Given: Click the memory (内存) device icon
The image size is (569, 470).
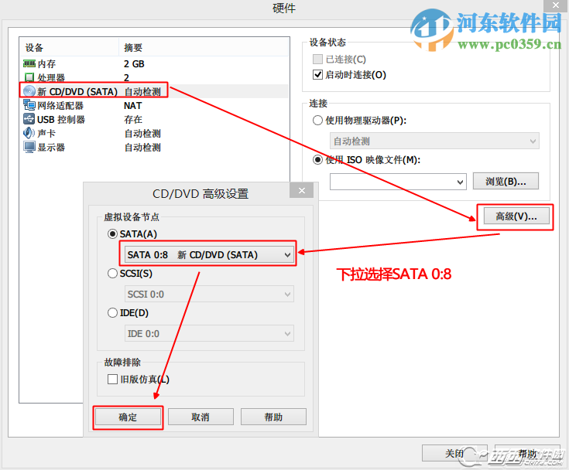Looking at the screenshot, I should pyautogui.click(x=29, y=64).
